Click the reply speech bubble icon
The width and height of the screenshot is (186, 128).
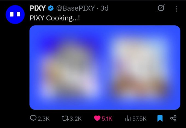pyautogui.click(x=33, y=118)
